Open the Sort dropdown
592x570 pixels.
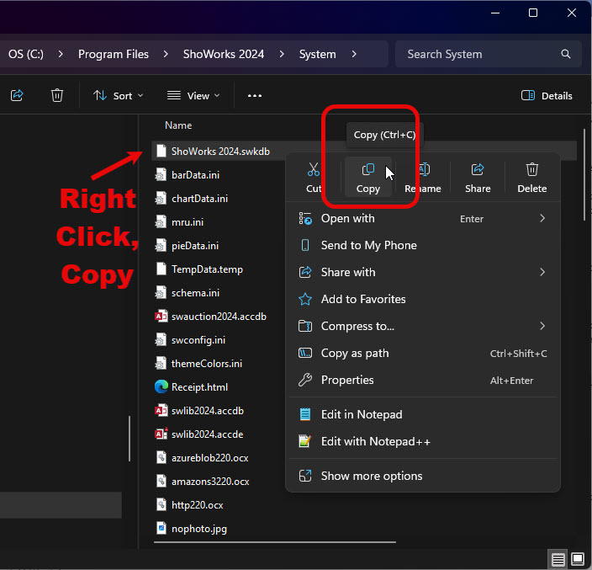point(119,96)
